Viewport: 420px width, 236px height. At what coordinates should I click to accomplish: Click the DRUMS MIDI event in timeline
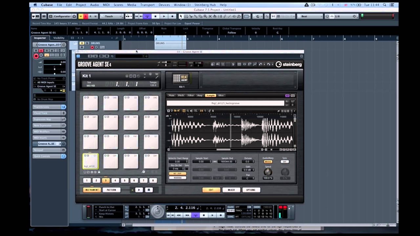[x=171, y=45]
